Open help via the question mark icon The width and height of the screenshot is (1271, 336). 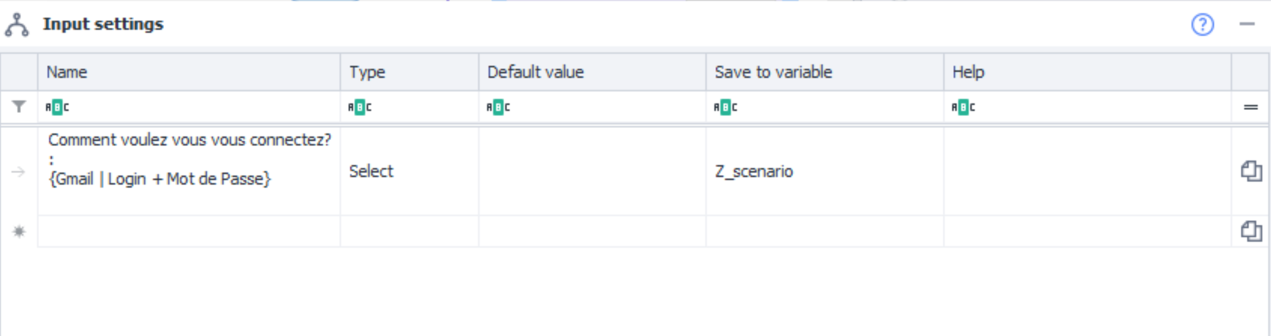tap(1202, 25)
